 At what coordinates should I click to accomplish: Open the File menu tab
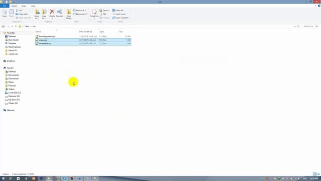pos(5,6)
